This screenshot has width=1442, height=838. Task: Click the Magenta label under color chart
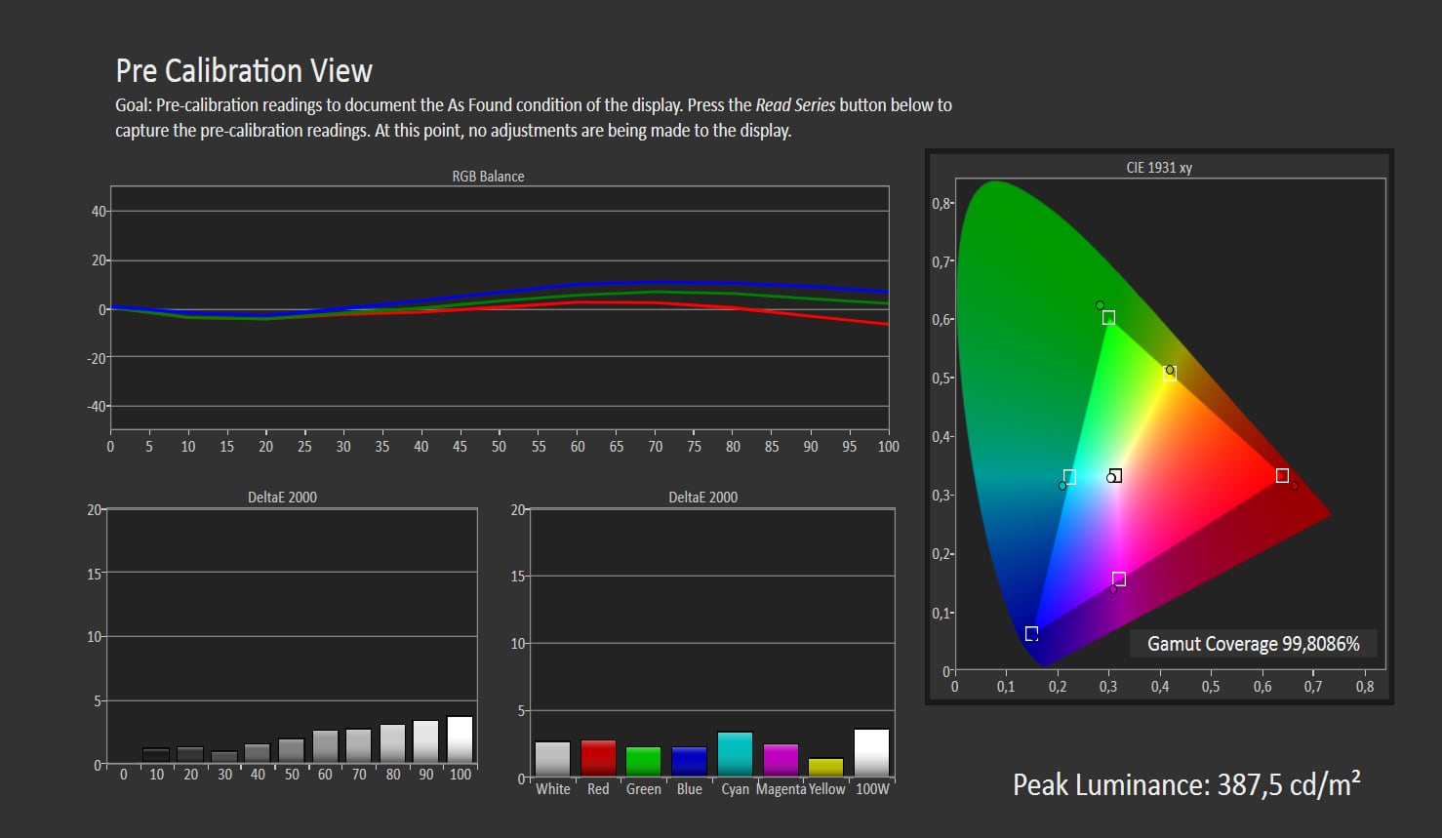781,789
